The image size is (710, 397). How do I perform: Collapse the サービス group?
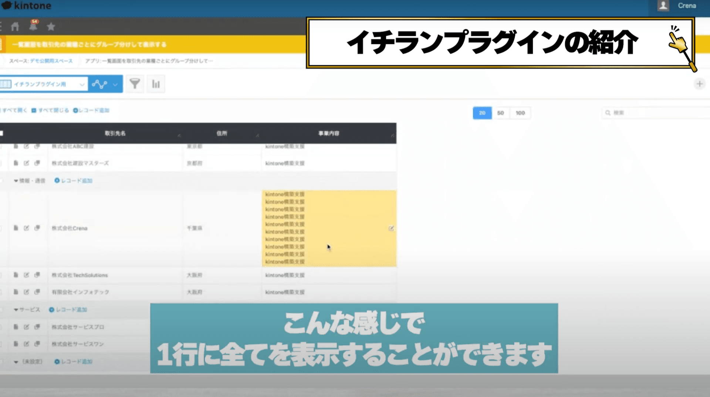(16, 310)
